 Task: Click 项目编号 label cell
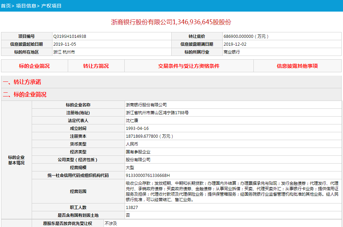point(27,36)
